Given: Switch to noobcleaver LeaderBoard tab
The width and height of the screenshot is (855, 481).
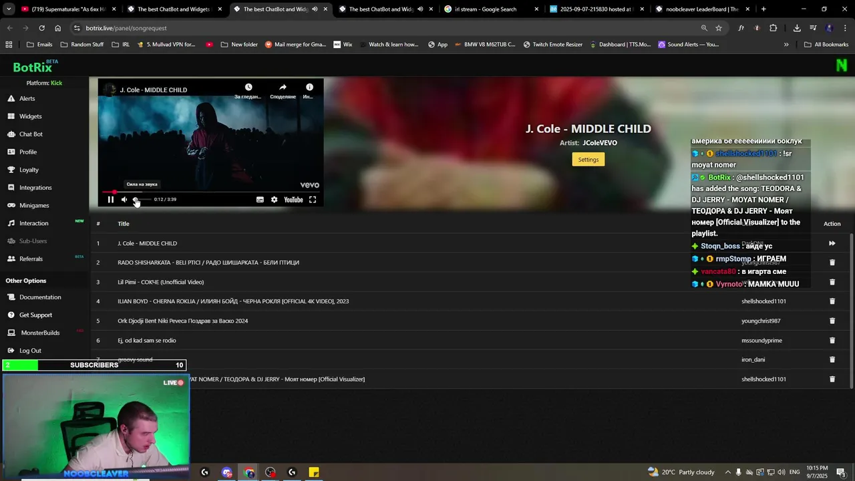Looking at the screenshot, I should click(701, 9).
